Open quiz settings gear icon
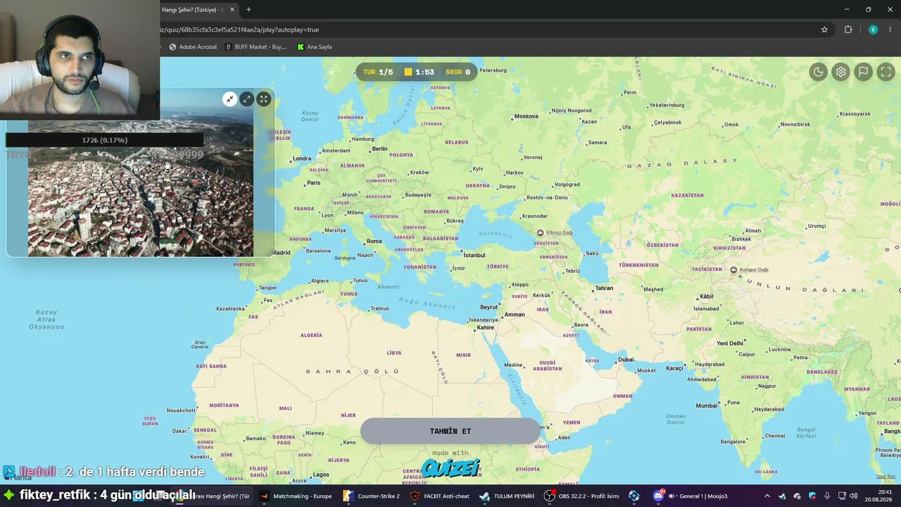The height and width of the screenshot is (507, 901). point(840,72)
